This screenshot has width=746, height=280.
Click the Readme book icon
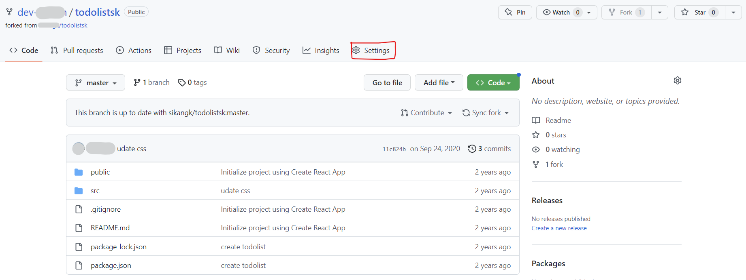pos(536,120)
